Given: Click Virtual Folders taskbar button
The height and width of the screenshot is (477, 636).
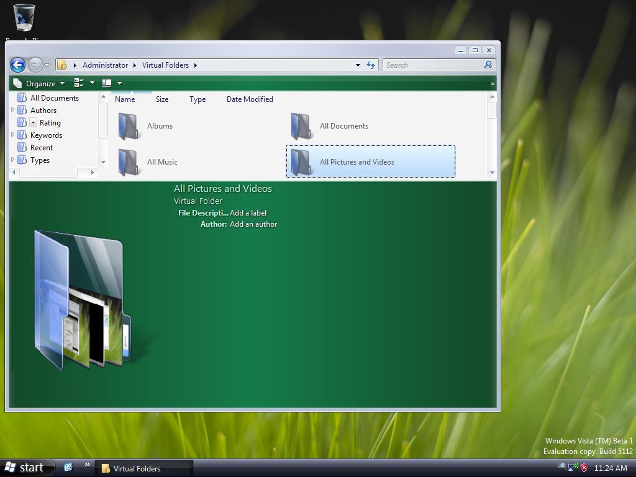Looking at the screenshot, I should pyautogui.click(x=143, y=468).
